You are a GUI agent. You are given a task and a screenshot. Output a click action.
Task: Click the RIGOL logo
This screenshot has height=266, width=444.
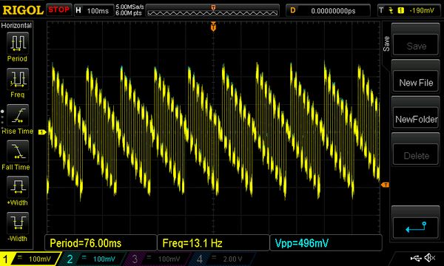coord(23,10)
